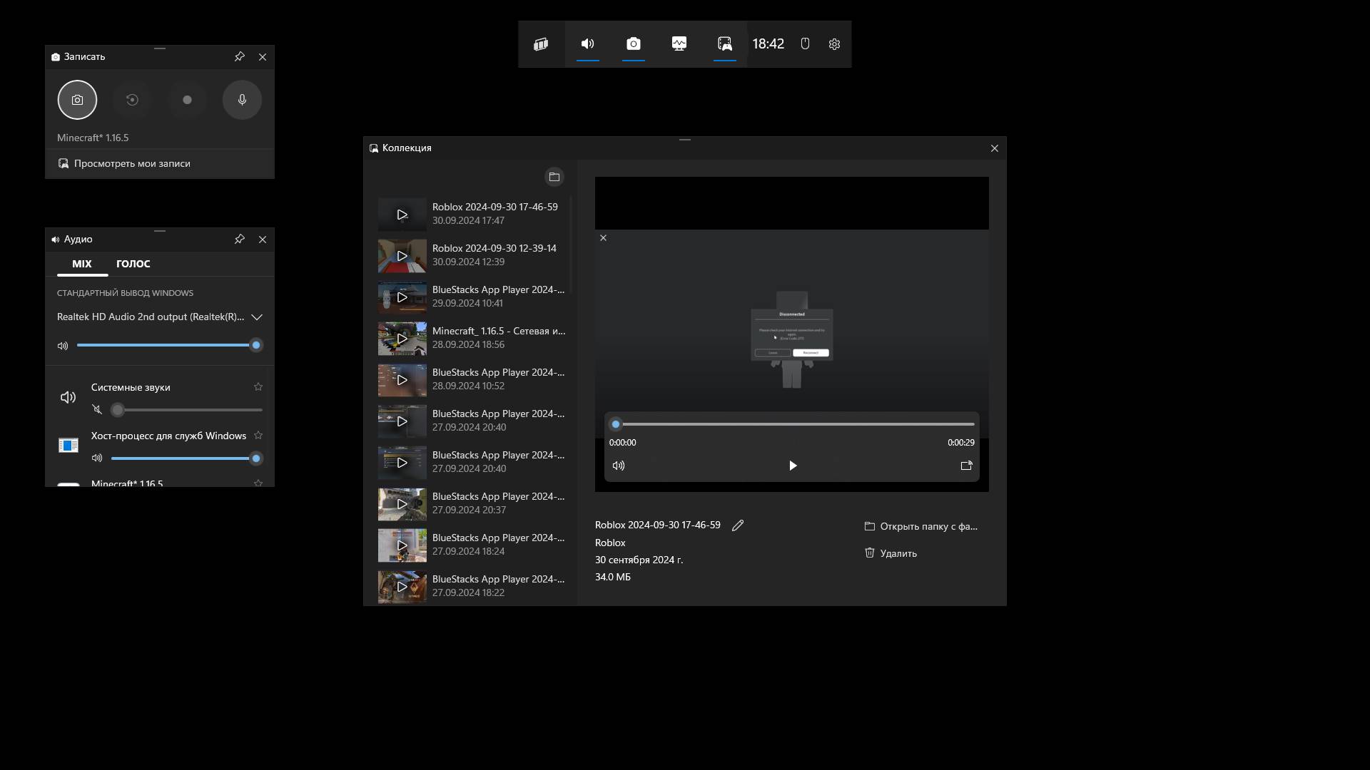Expand the Realtek HD Audio output dropdown

pyautogui.click(x=160, y=317)
